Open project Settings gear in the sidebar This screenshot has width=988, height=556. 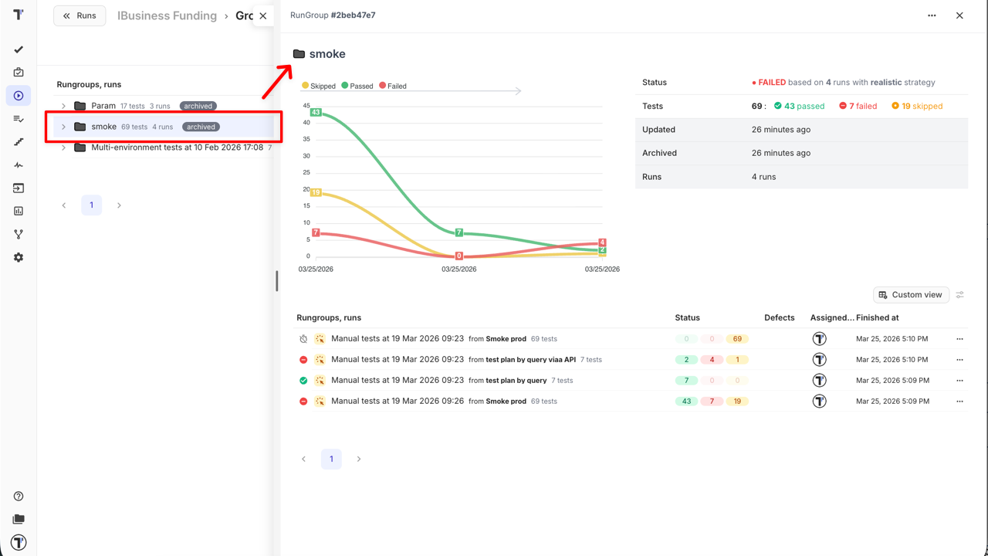pos(18,257)
